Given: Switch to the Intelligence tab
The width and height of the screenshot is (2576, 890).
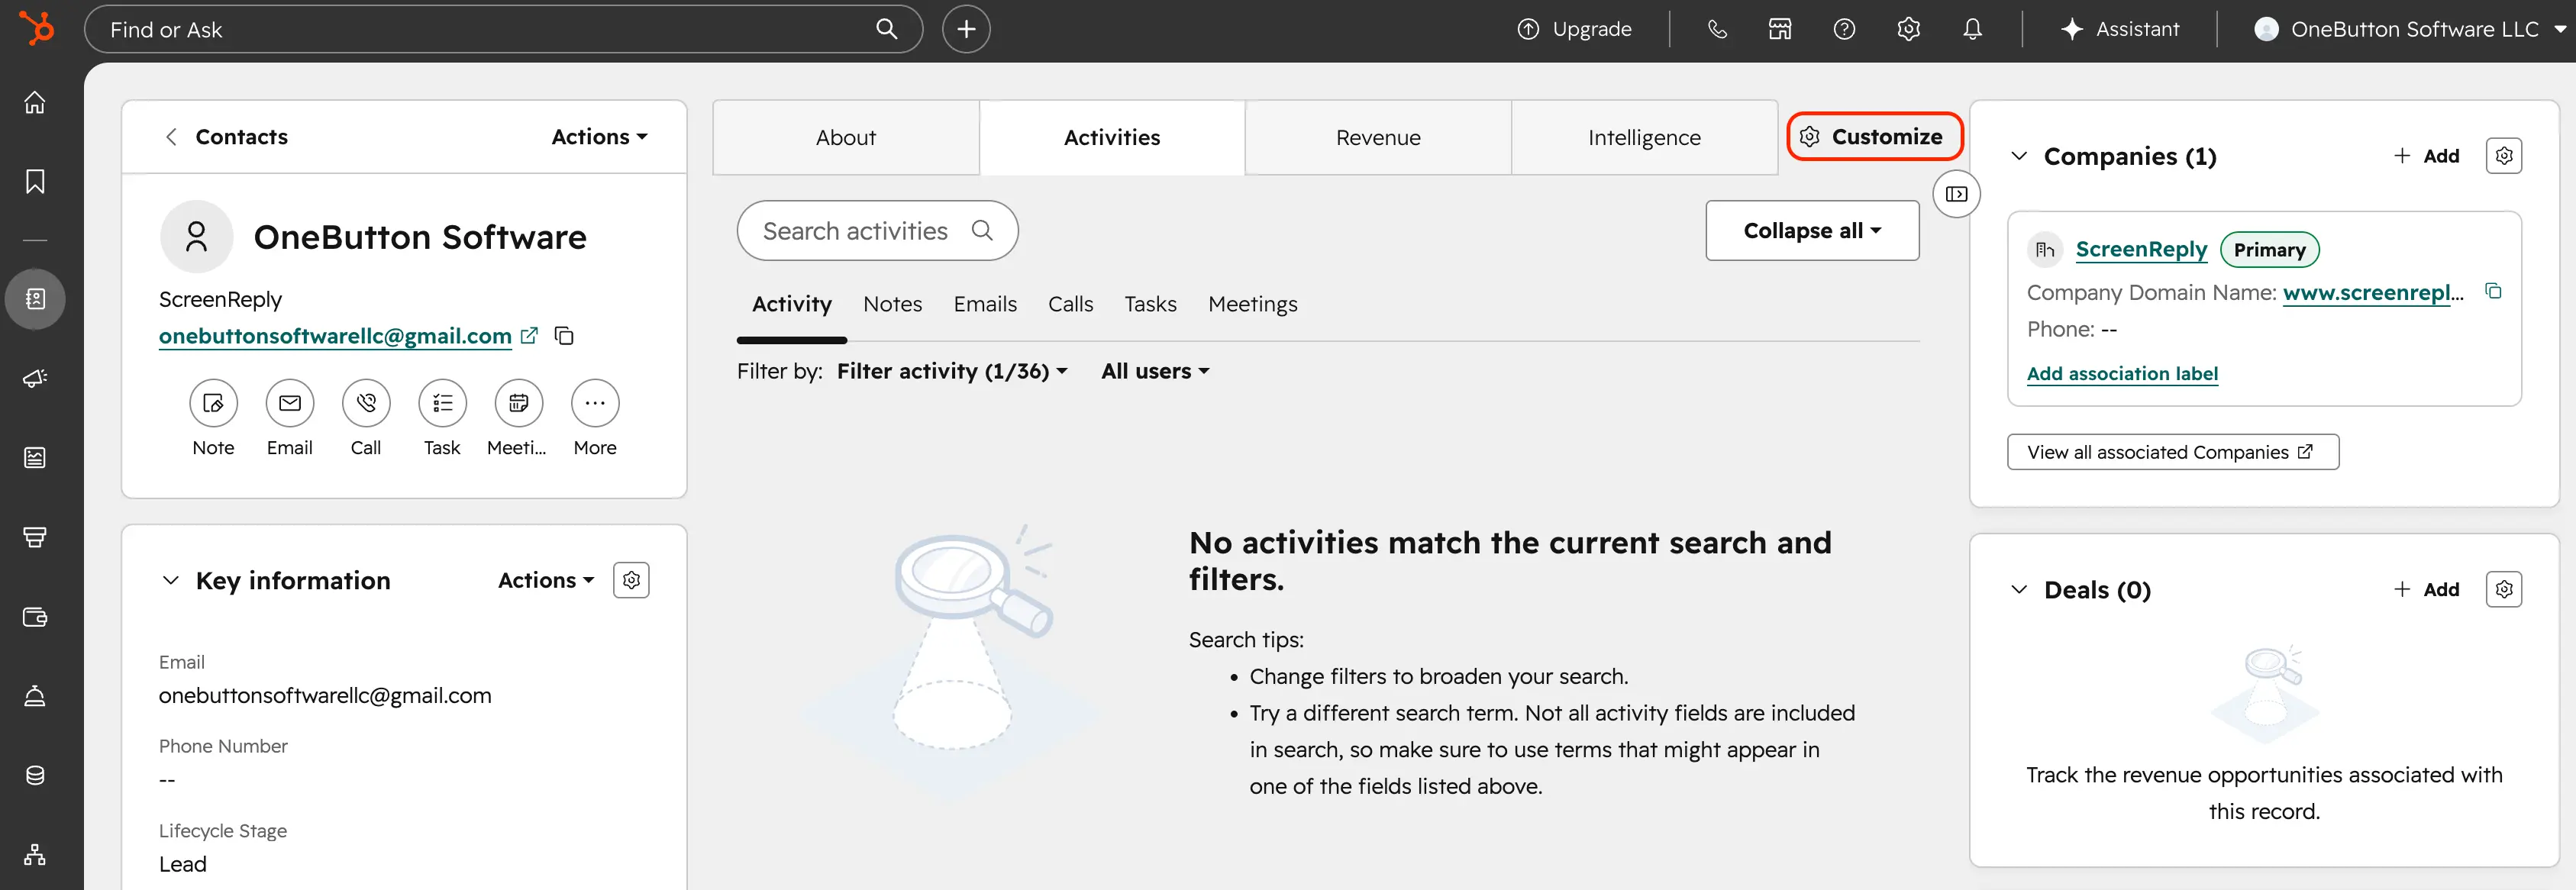Looking at the screenshot, I should tap(1644, 137).
